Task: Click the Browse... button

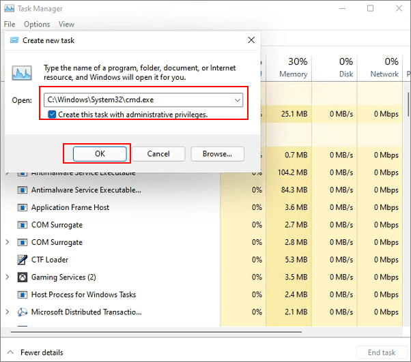Action: click(217, 154)
